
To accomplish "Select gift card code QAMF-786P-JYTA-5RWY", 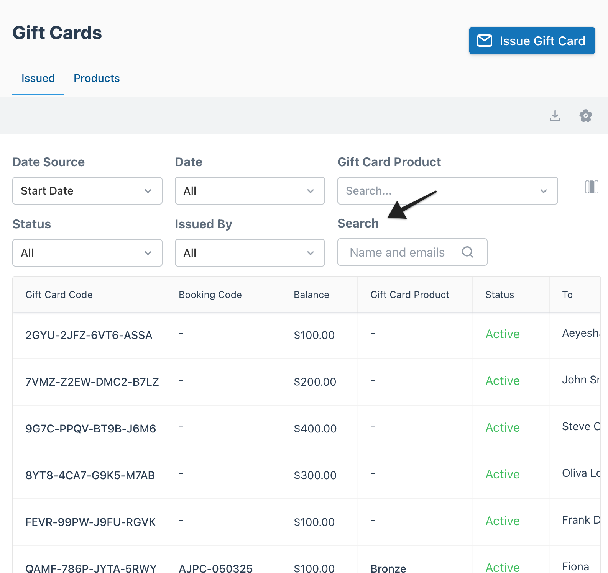I will click(91, 568).
